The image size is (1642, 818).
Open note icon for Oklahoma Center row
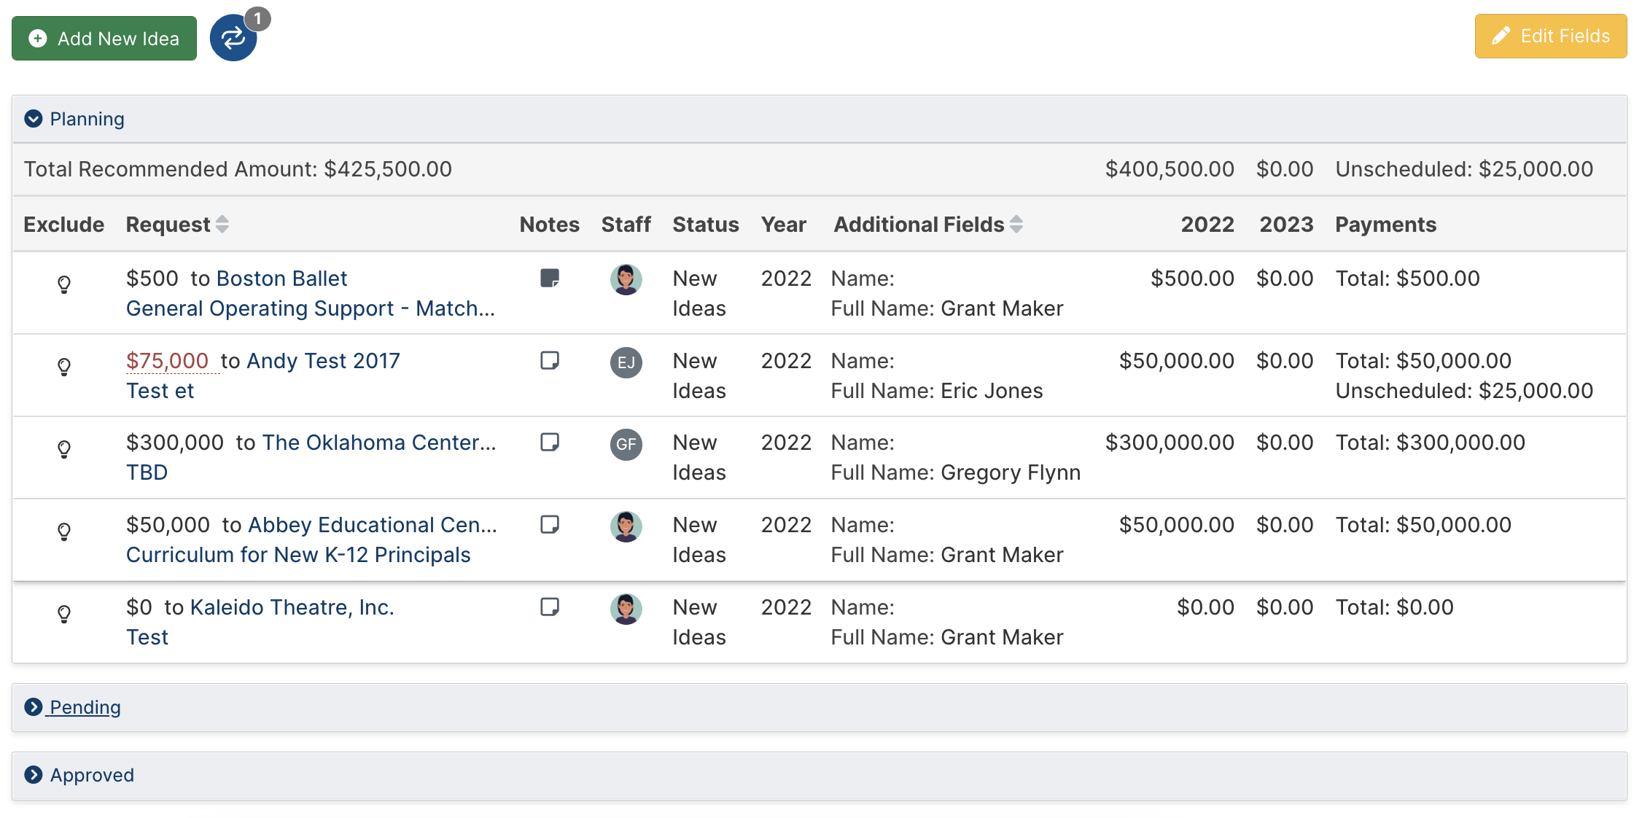[550, 442]
